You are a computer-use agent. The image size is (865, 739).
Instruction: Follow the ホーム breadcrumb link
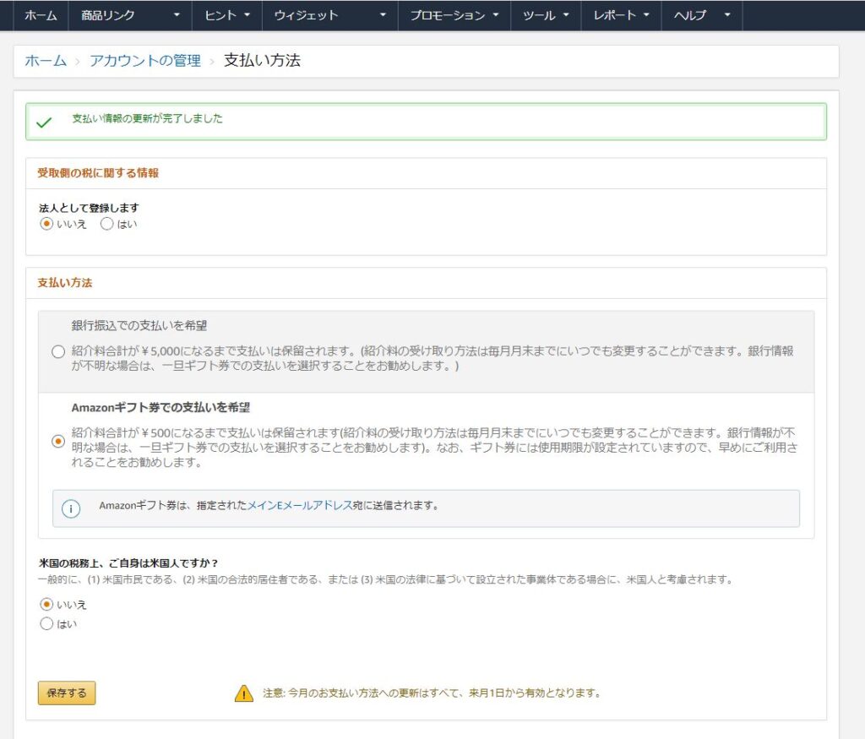[46, 61]
